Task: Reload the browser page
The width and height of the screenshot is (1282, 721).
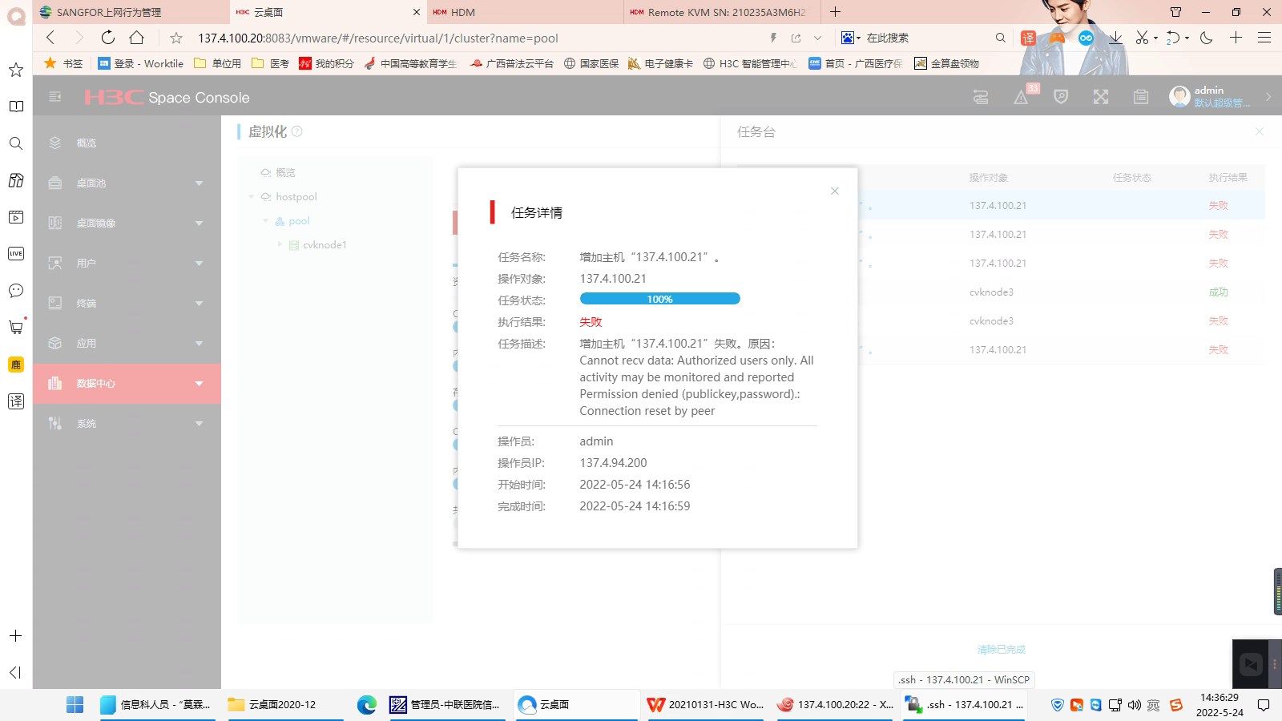Action: click(x=108, y=38)
